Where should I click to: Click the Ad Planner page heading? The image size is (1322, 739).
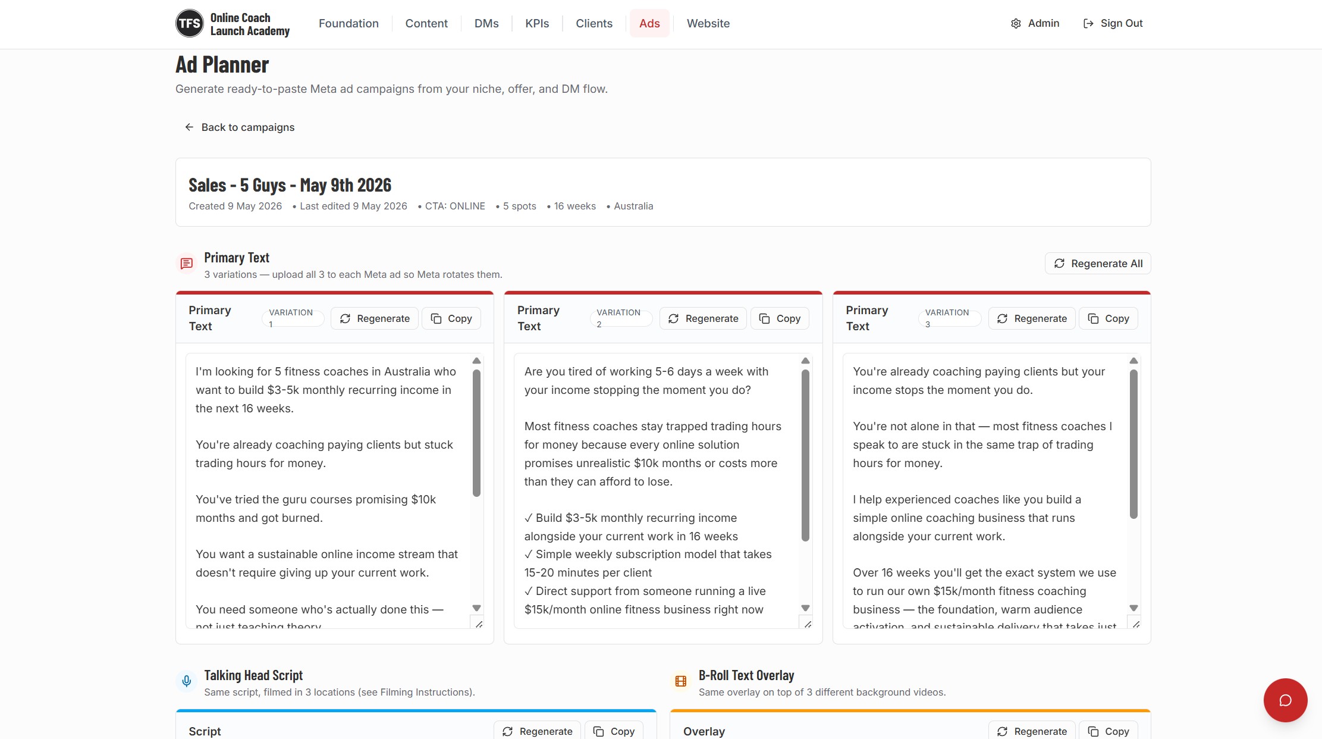(x=222, y=64)
